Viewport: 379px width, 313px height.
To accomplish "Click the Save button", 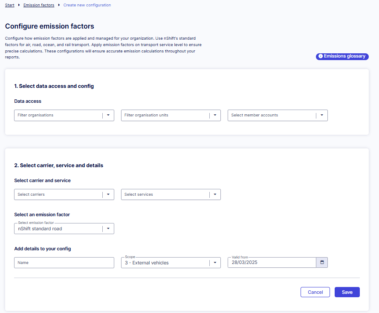I will 347,292.
